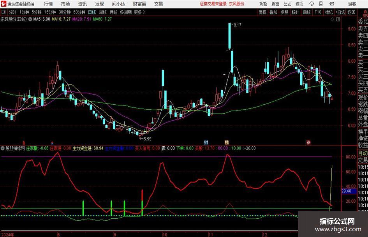Image resolution: width=368 pixels, height=237 pixels.
Task: Open the 问小达 menu
Action: tap(118, 4)
